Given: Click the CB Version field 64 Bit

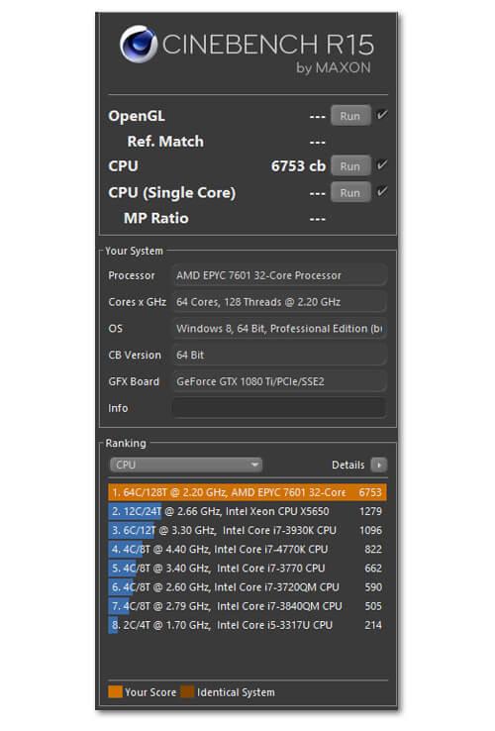Looking at the screenshot, I should [x=279, y=356].
